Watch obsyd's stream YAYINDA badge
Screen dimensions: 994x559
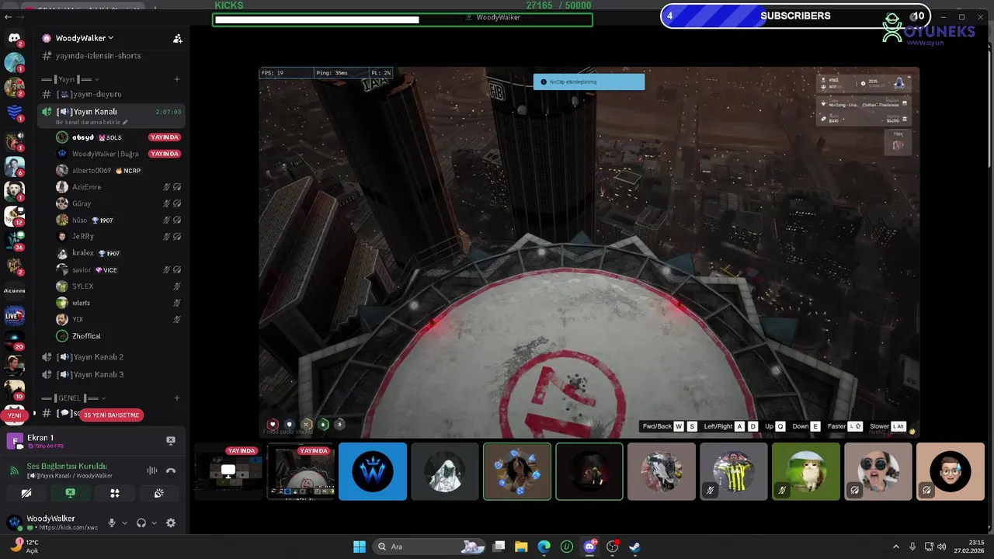[165, 137]
